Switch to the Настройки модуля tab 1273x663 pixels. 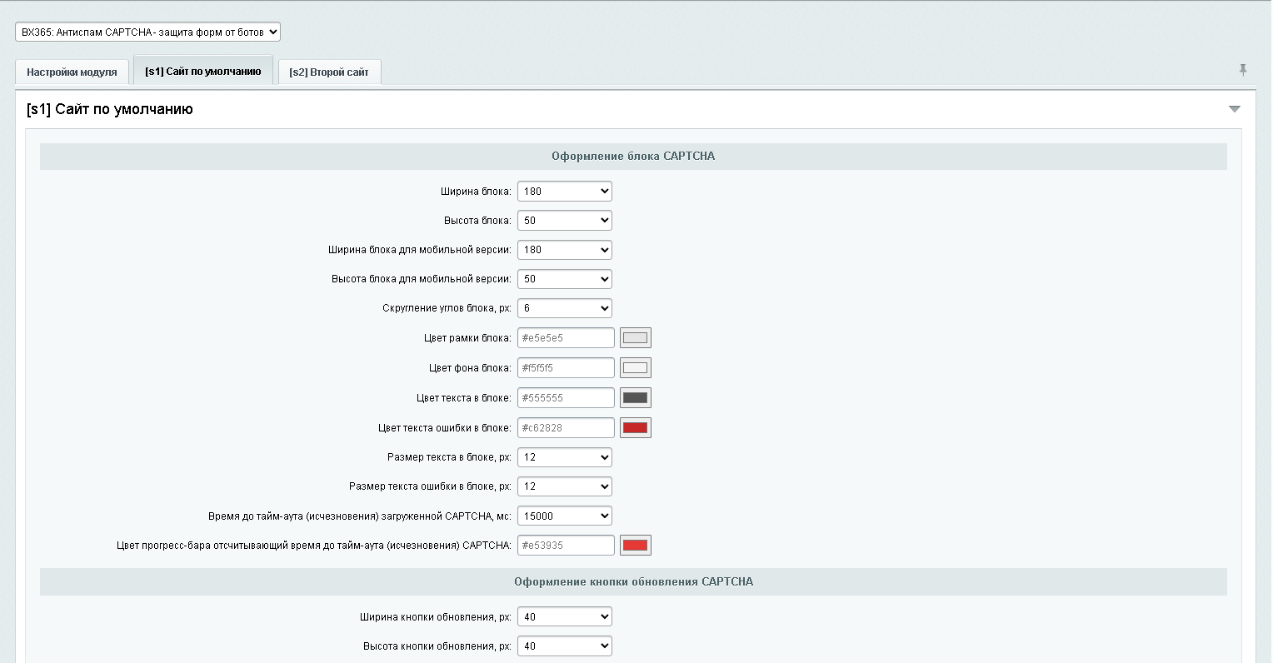point(72,72)
